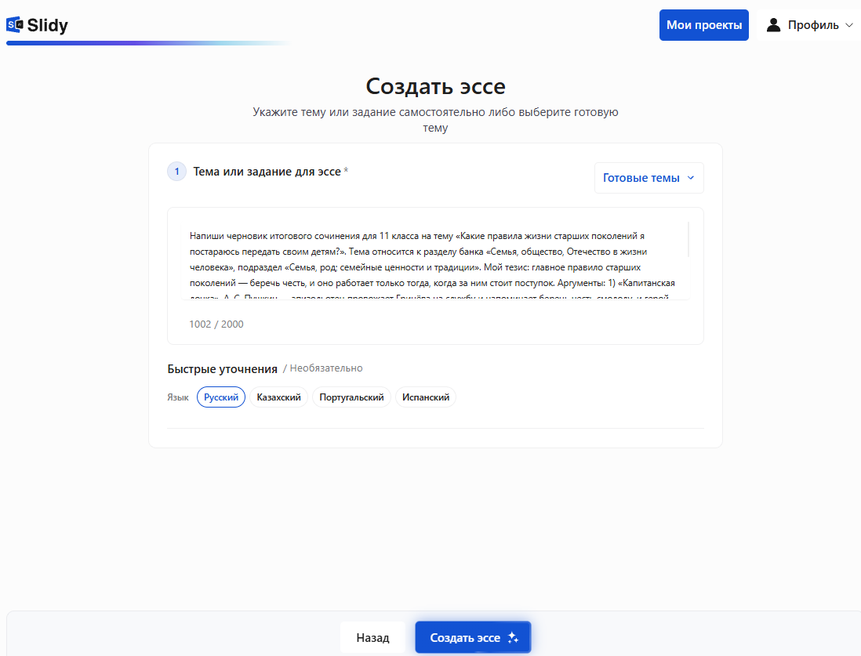This screenshot has height=656, width=861.
Task: Click the step 1 number badge
Action: pos(176,172)
